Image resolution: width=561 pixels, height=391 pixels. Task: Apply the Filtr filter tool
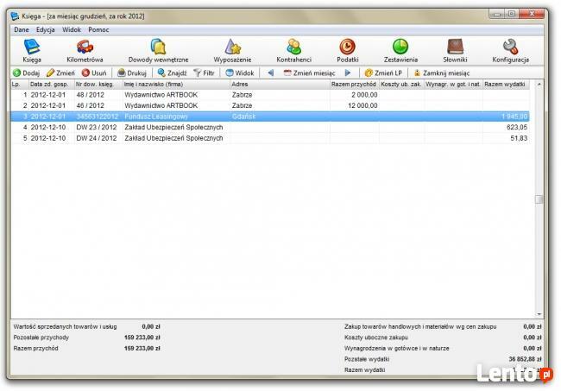pyautogui.click(x=204, y=73)
